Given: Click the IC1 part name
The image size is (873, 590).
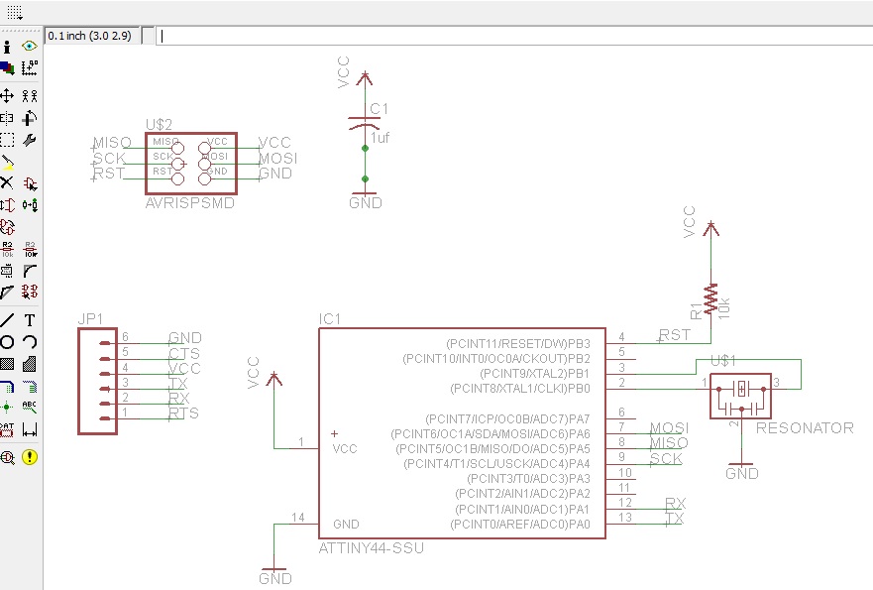Looking at the screenshot, I should coord(330,318).
